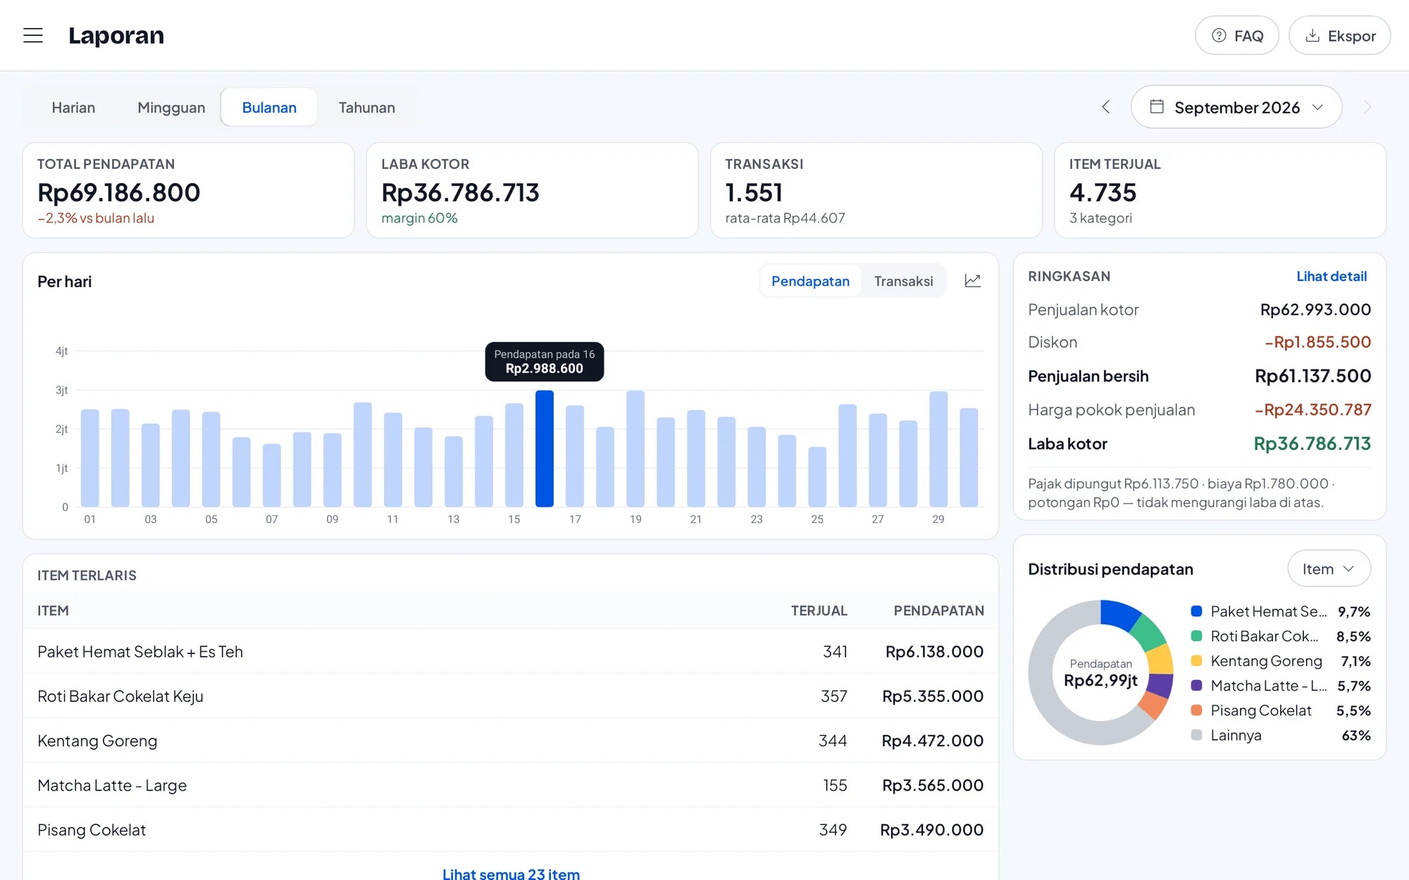
Task: Click the gray Lainnya legend swatch
Action: pos(1196,735)
